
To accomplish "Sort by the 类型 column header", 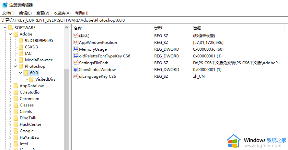I will click(x=172, y=28).
